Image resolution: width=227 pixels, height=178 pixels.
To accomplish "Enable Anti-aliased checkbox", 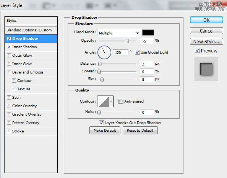I will (x=121, y=101).
